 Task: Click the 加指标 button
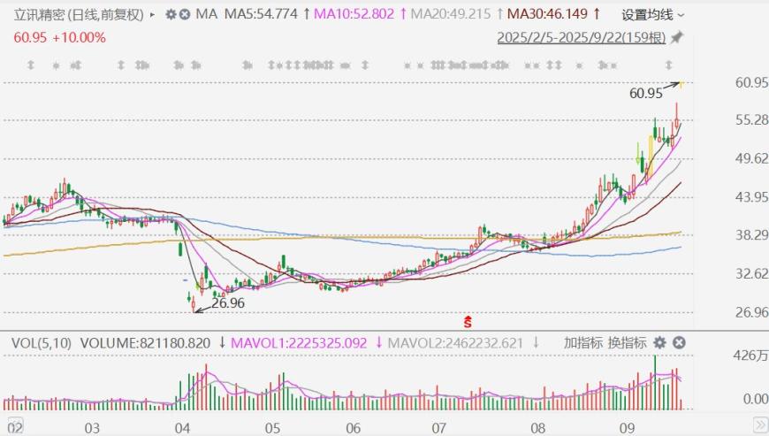click(x=582, y=342)
